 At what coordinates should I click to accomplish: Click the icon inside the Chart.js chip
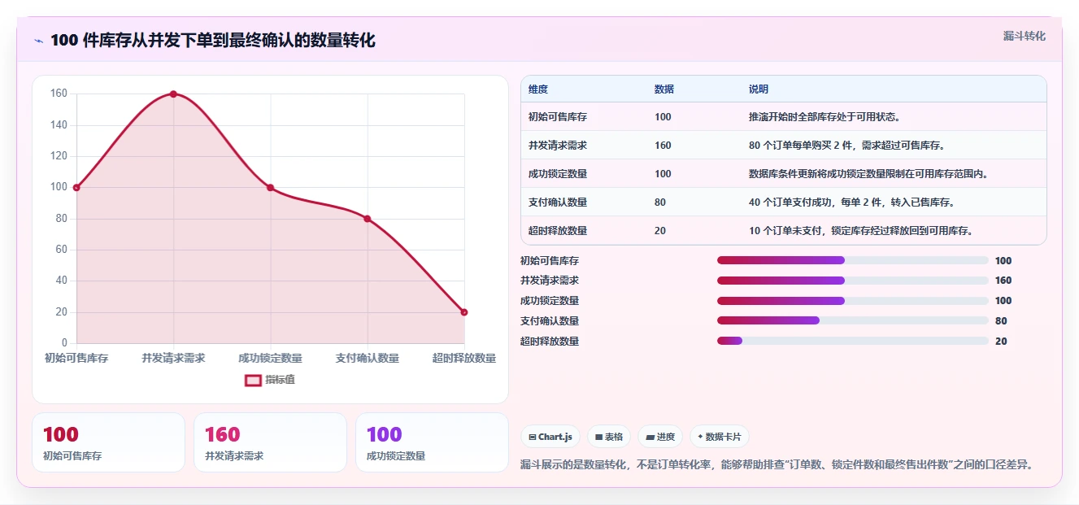pos(532,437)
